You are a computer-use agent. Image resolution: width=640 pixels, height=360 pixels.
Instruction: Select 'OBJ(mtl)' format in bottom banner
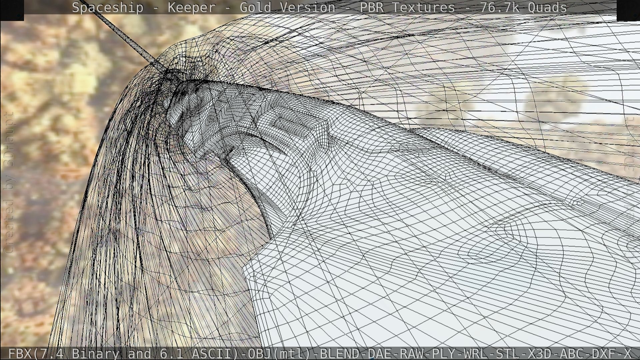279,353
